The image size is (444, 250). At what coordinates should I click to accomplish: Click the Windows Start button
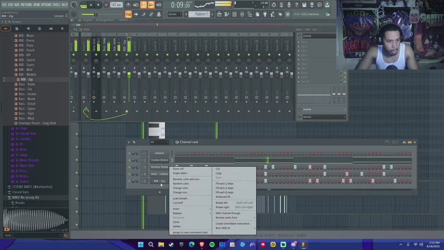pos(140,245)
